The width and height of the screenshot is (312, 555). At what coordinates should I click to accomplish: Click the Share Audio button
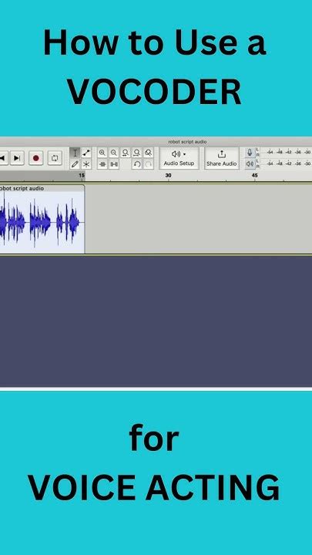pos(221,158)
